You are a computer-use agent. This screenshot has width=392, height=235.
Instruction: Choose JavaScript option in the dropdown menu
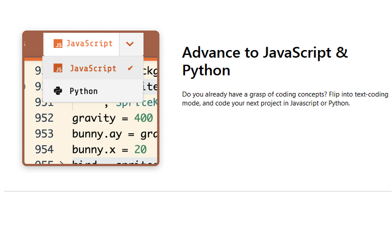(x=93, y=68)
